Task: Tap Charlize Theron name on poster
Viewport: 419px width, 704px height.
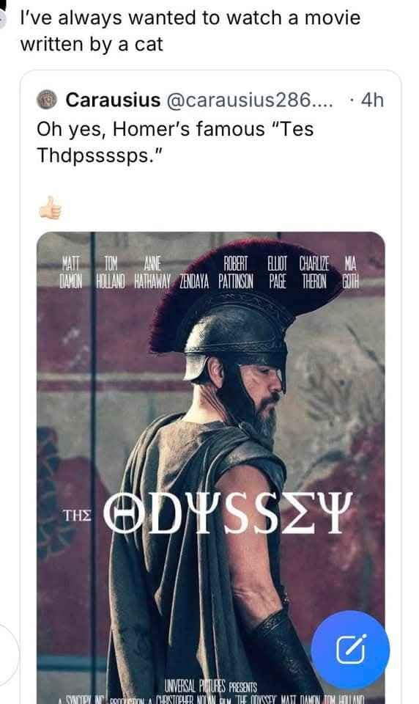Action: point(314,272)
